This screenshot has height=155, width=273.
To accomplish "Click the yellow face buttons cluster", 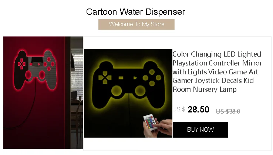I will click(x=152, y=78).
